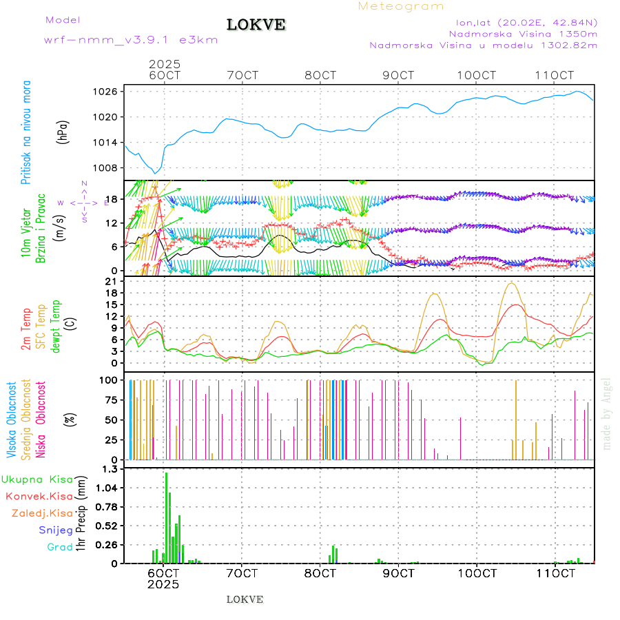Click the Meteogram heading text
Viewport: 620px width, 620px height.
coord(401,6)
